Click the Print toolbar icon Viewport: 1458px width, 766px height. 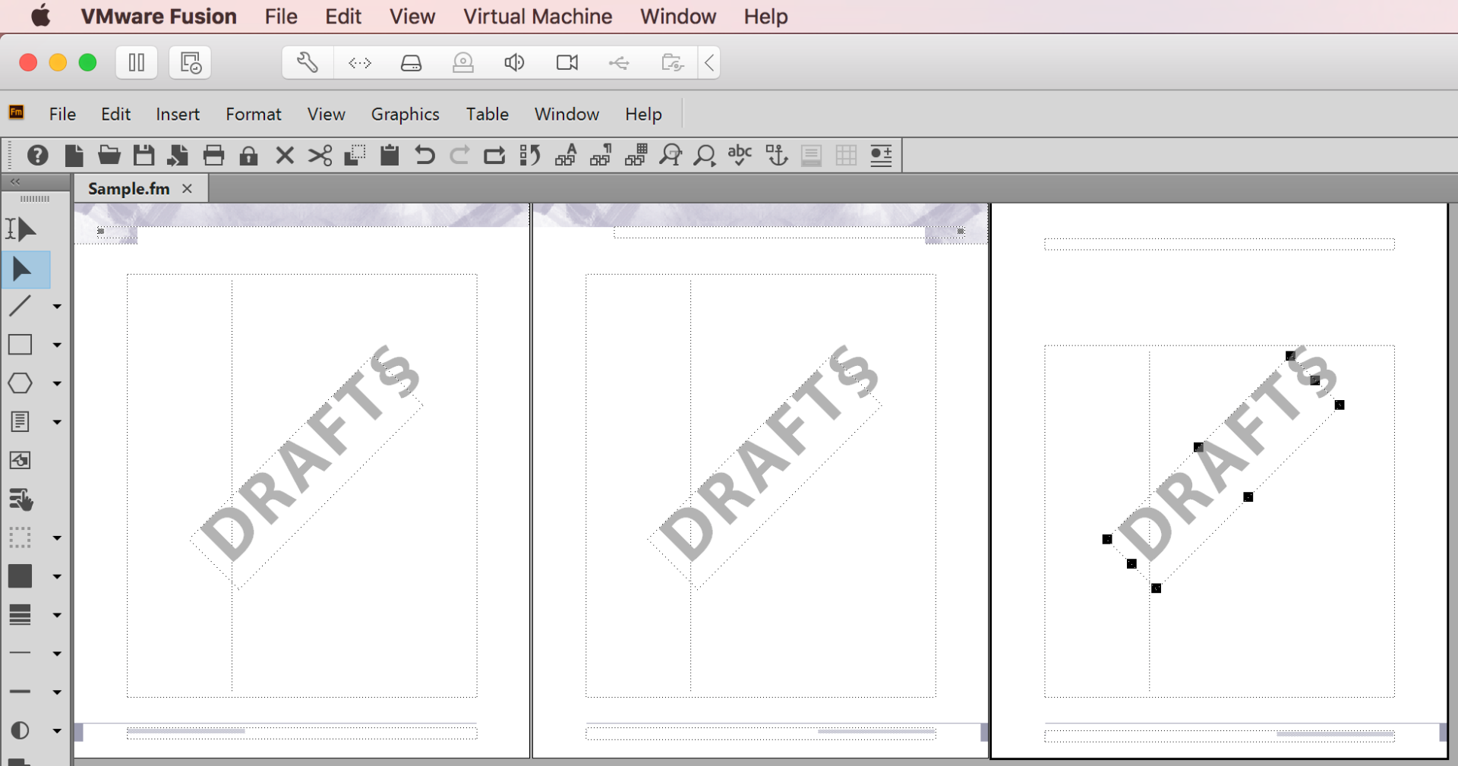(214, 156)
